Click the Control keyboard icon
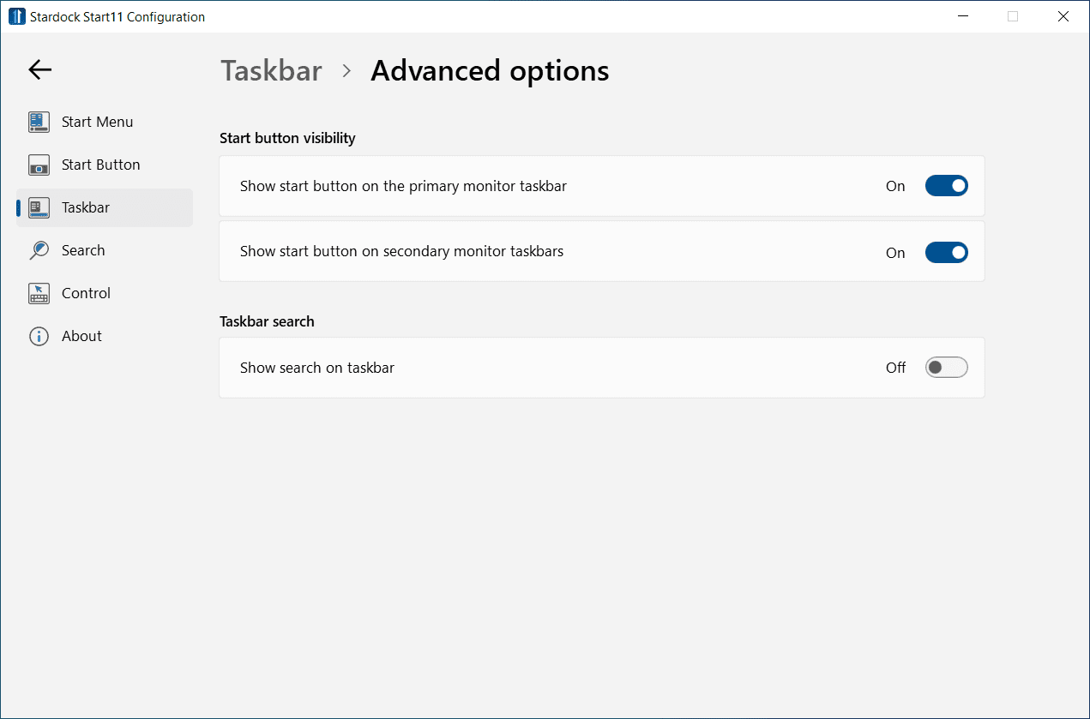This screenshot has height=719, width=1090. coord(39,293)
